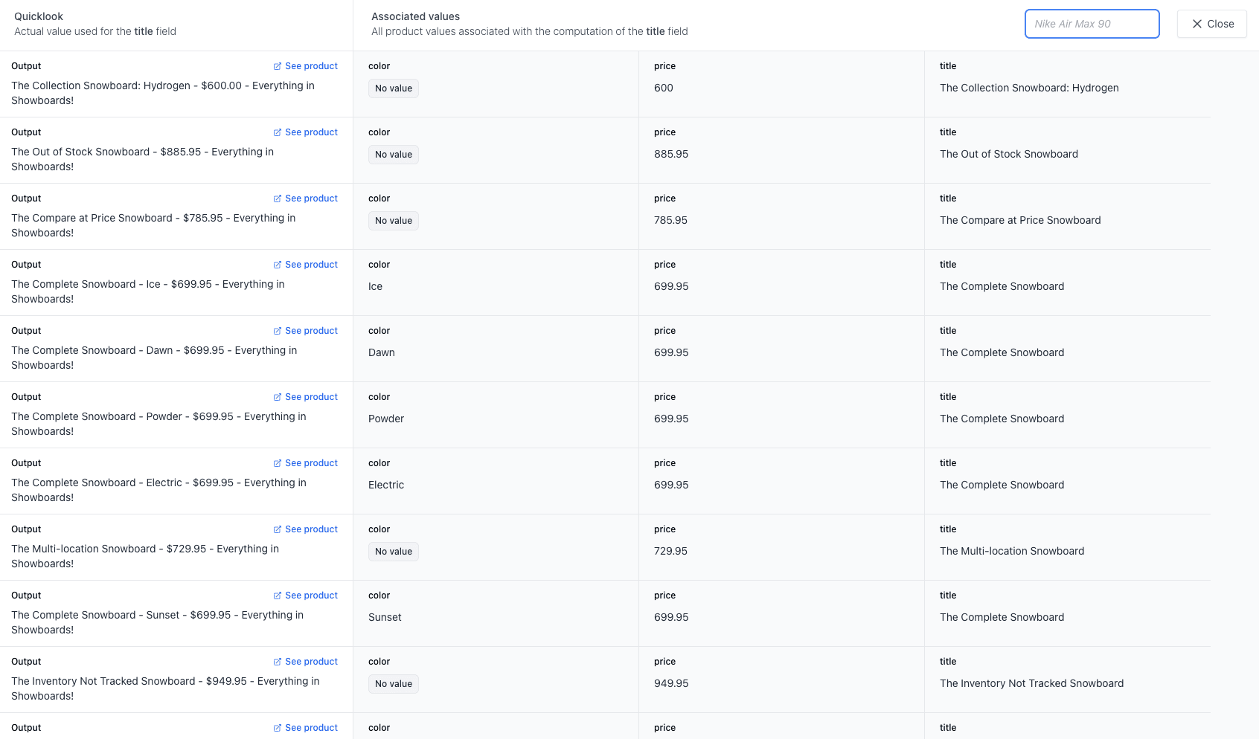The width and height of the screenshot is (1259, 739).
Task: Click the external-link icon for Multi-location Snowboard
Action: tap(277, 529)
